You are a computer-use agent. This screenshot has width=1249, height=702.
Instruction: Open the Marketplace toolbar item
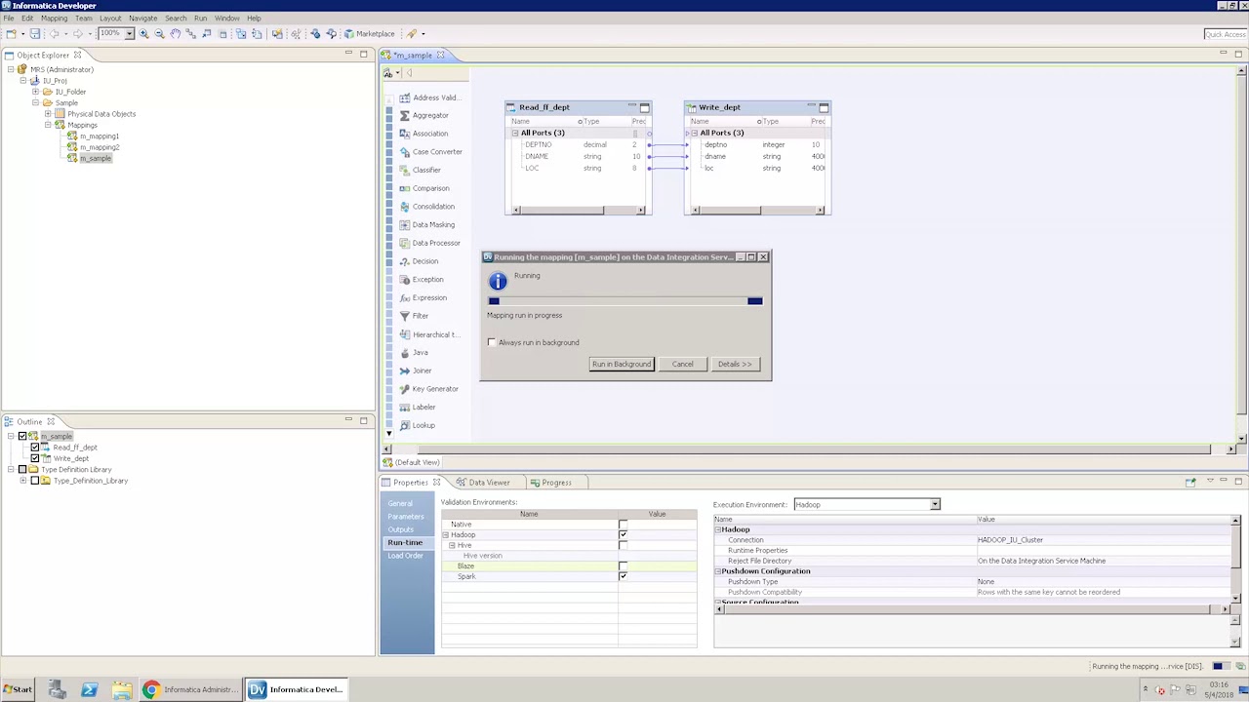[x=369, y=33]
